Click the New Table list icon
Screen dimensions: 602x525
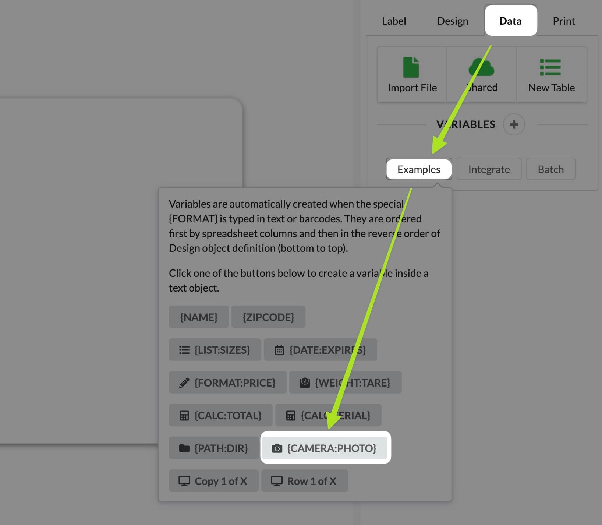pos(550,67)
